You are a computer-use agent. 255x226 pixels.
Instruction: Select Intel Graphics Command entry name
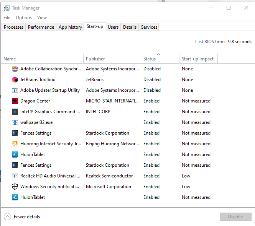(x=50, y=112)
